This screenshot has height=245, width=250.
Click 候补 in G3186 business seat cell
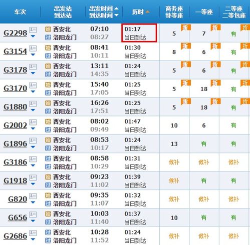pos(174,162)
